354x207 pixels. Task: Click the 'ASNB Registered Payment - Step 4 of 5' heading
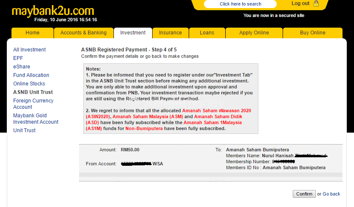click(x=129, y=50)
